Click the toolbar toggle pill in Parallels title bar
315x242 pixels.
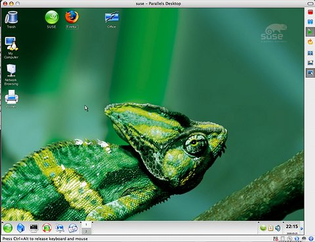click(311, 3)
